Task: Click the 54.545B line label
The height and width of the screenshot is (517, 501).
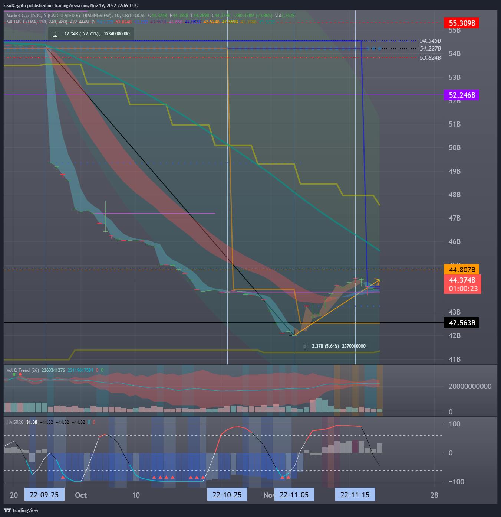Action: coord(430,41)
